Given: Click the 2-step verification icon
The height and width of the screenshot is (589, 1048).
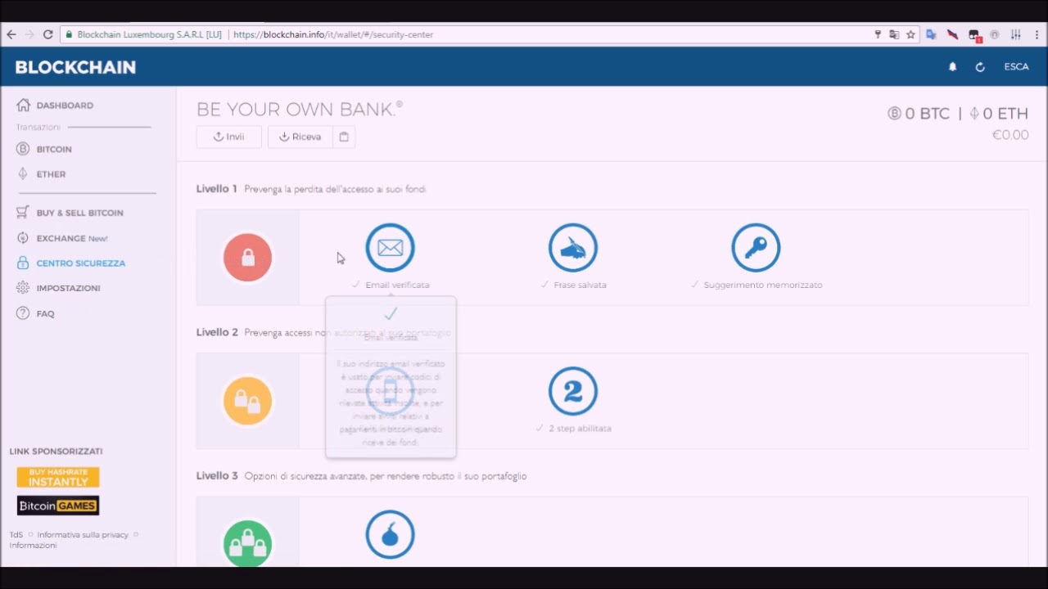Looking at the screenshot, I should [573, 391].
